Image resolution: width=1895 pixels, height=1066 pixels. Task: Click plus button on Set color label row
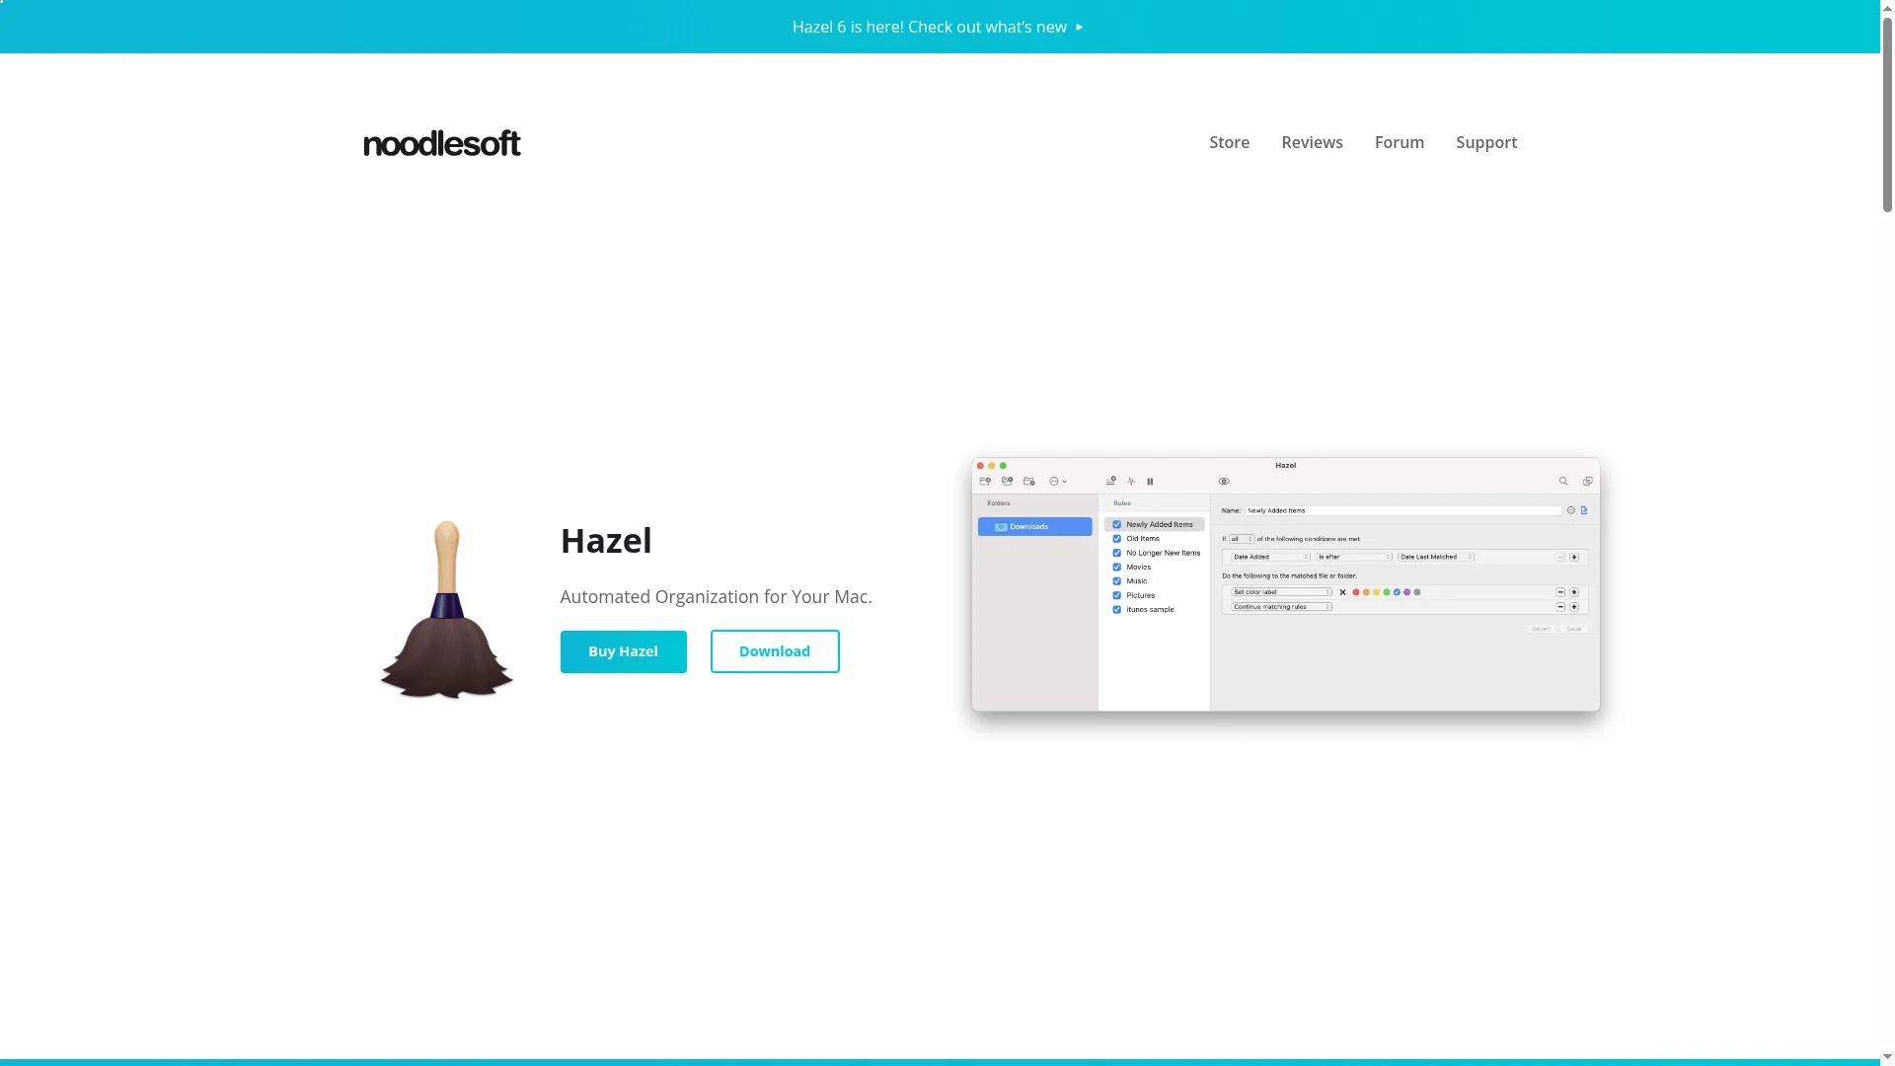1574,592
